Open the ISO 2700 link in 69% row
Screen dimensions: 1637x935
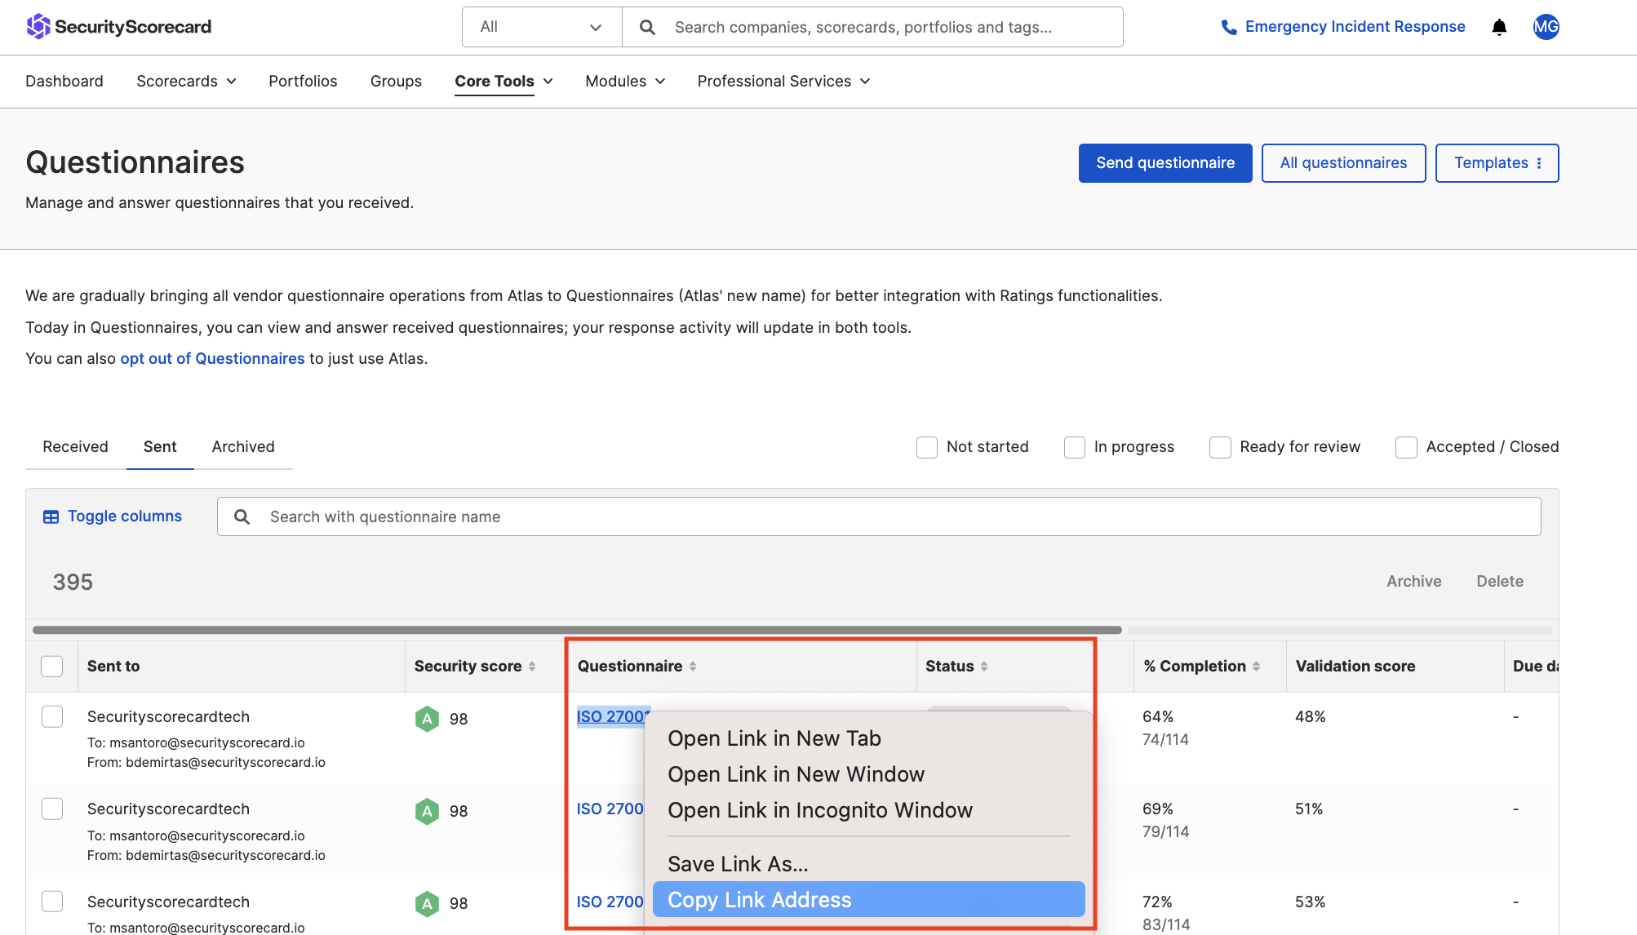pyautogui.click(x=610, y=809)
